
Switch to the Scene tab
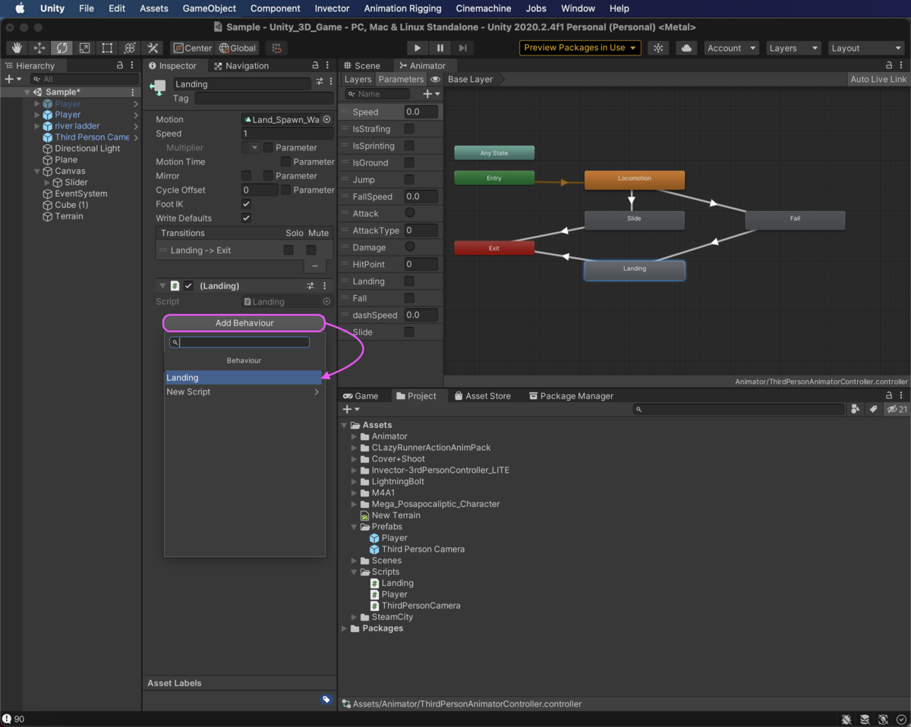coord(361,66)
